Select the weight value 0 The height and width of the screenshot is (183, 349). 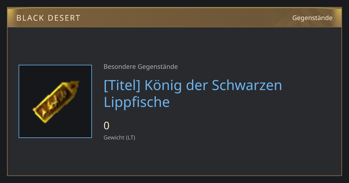[x=107, y=126]
